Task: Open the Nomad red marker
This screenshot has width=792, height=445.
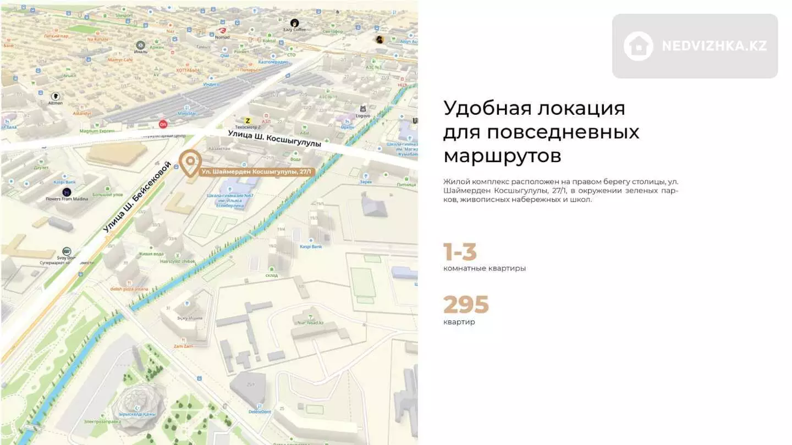Action: tap(222, 31)
